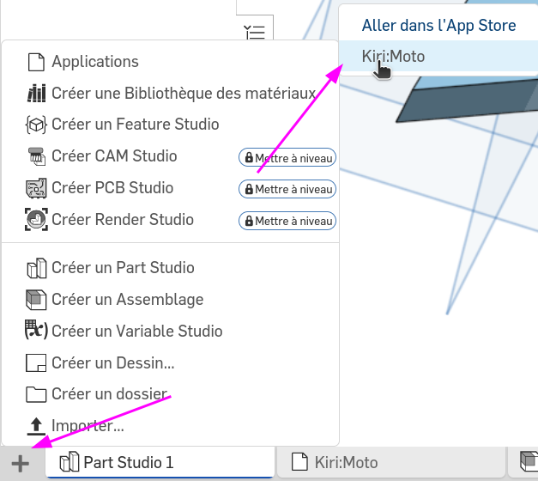This screenshot has width=538, height=481.
Task: Open the Aller dans l'App Store link
Action: pyautogui.click(x=438, y=26)
